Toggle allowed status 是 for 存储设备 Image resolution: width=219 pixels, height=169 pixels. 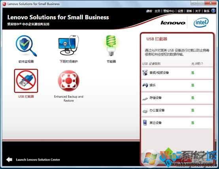(x=193, y=98)
